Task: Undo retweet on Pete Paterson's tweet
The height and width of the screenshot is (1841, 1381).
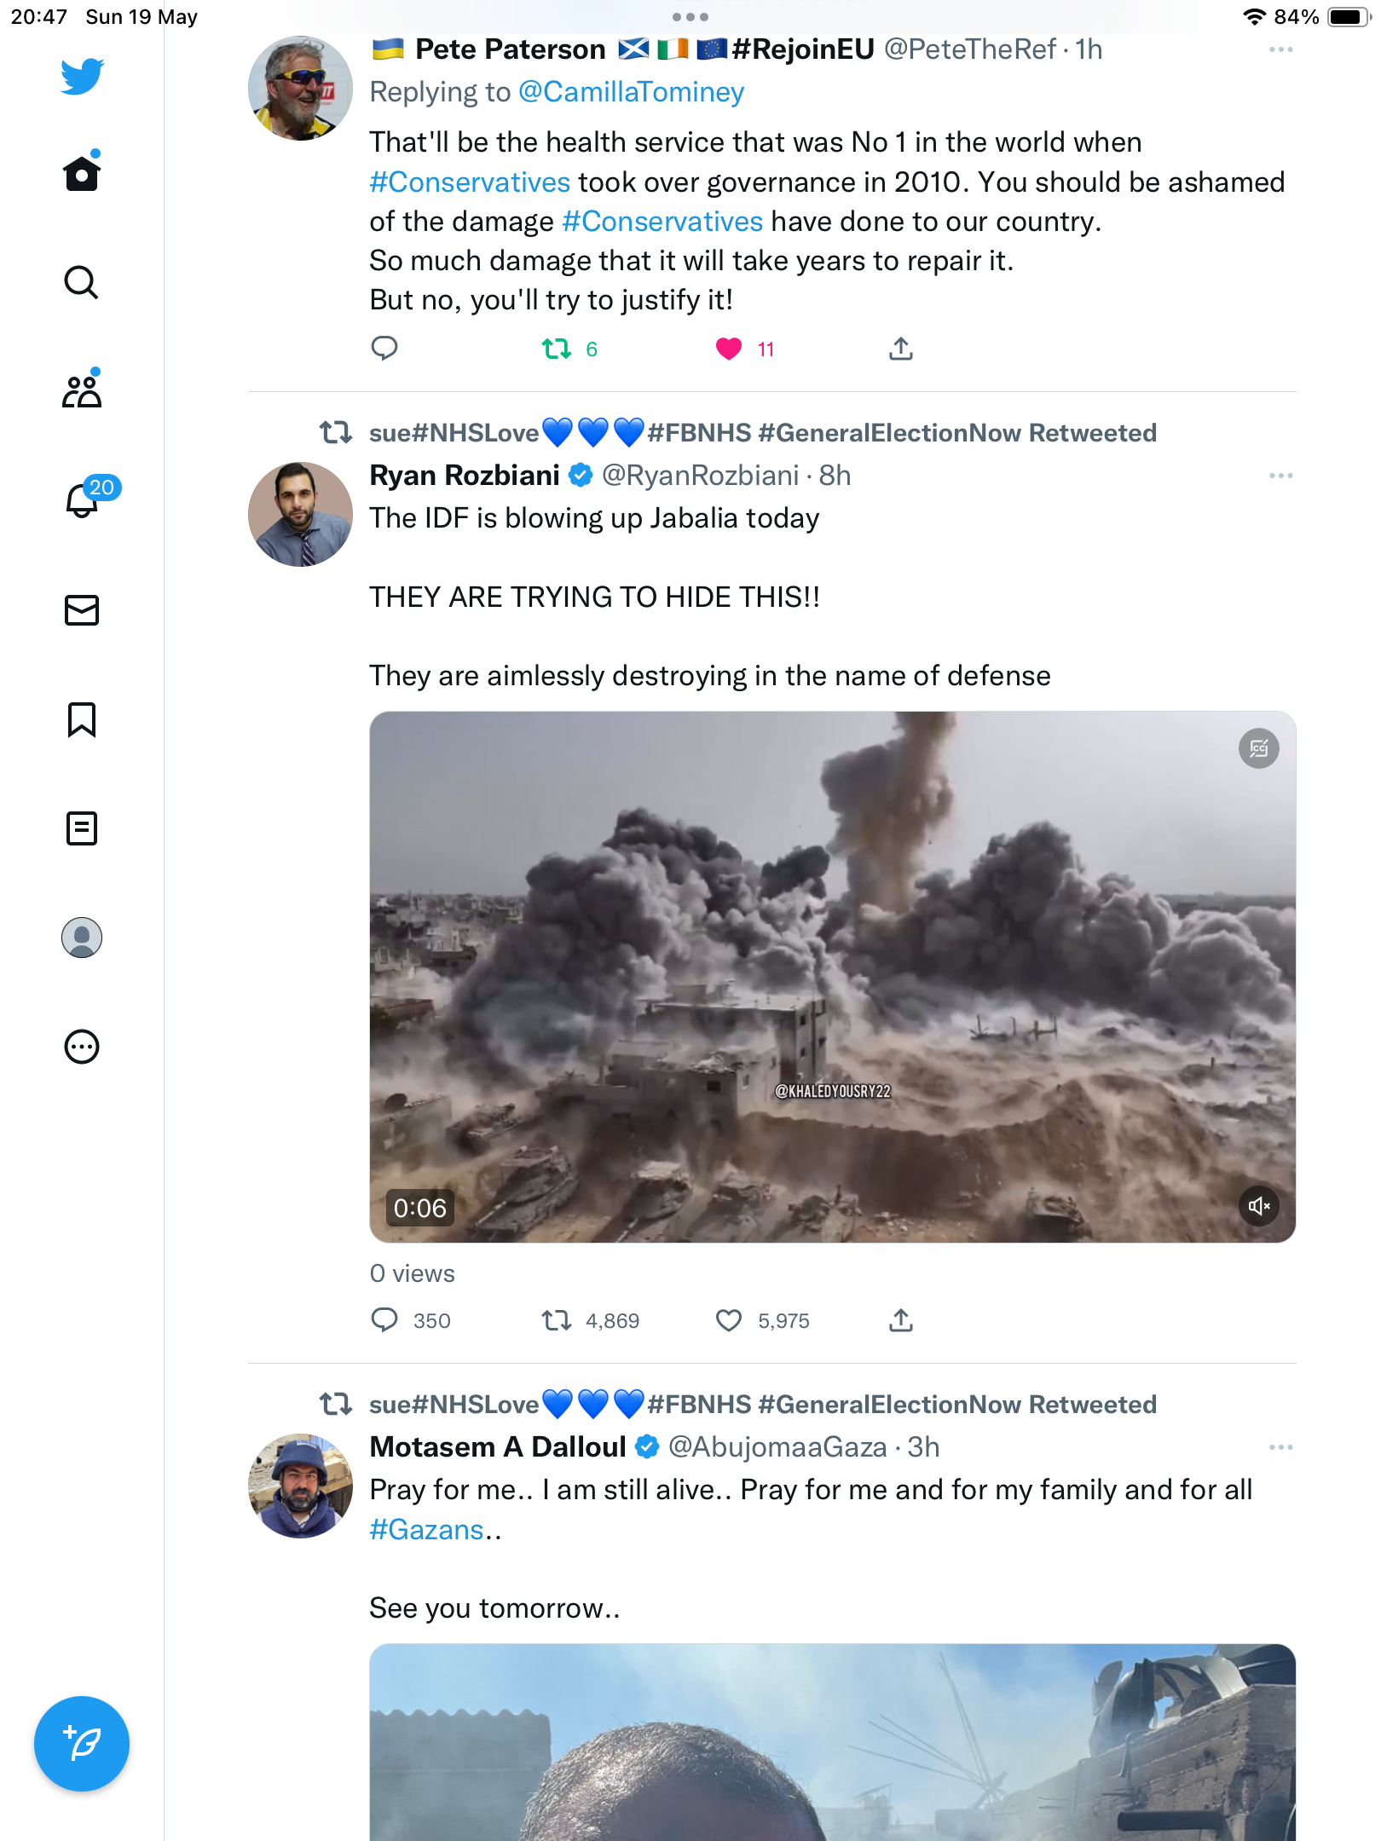Action: (557, 349)
